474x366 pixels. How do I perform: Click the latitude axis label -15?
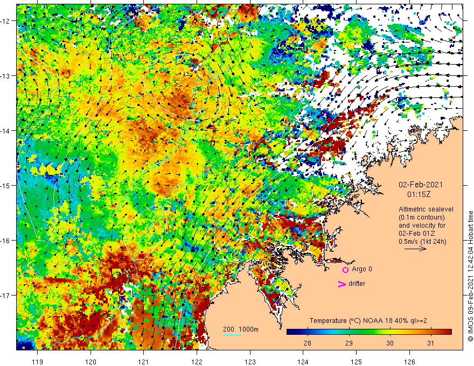5,186
